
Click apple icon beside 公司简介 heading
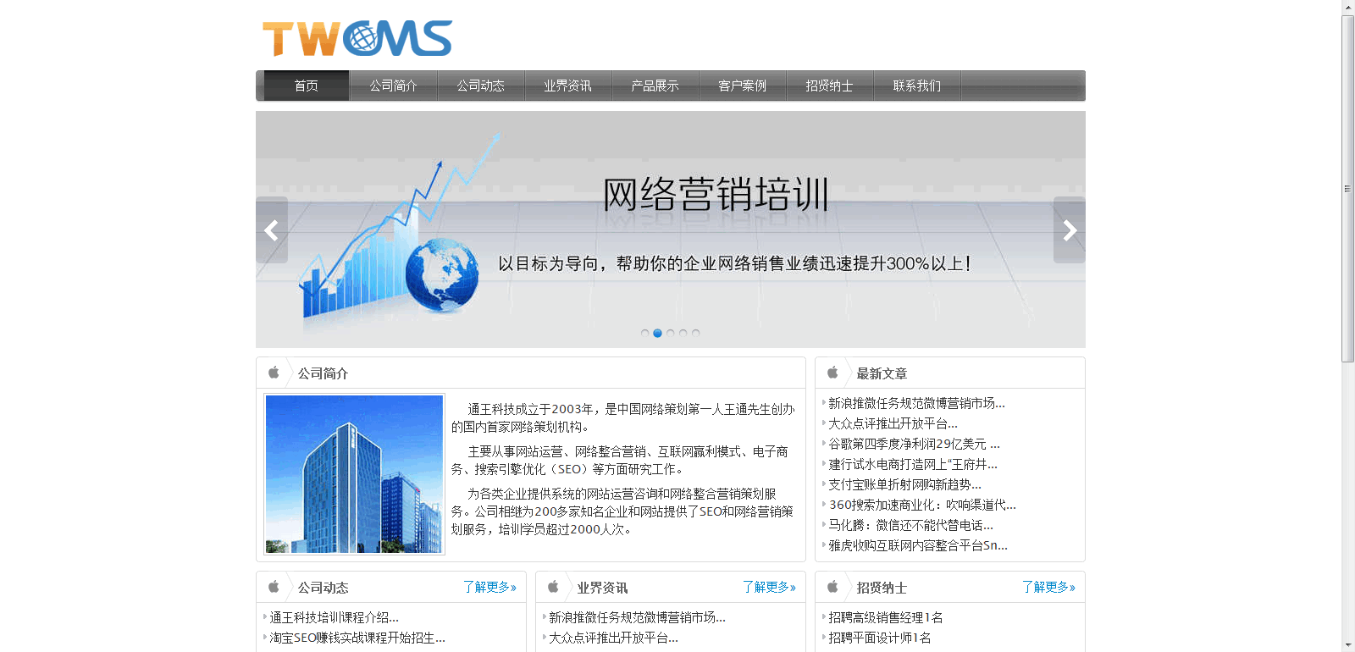[x=274, y=373]
